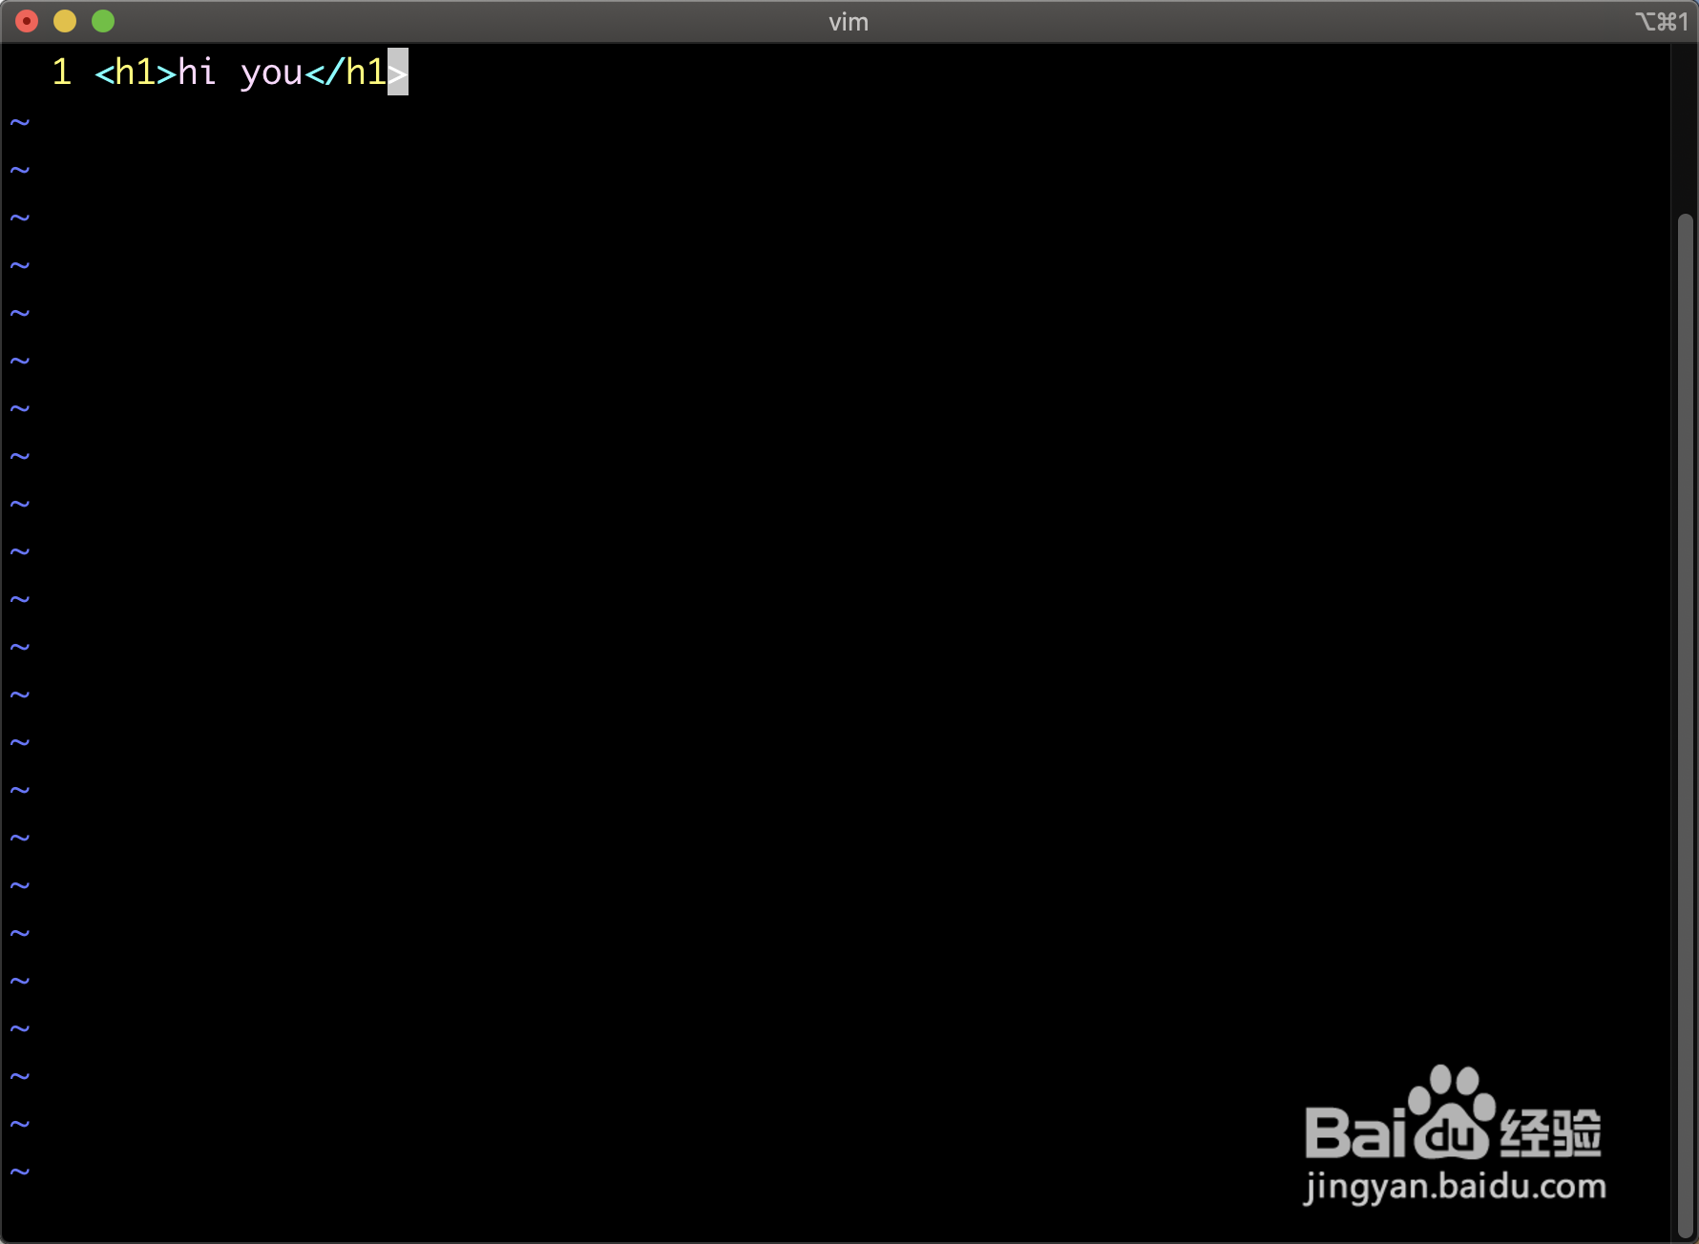Close the vim terminal window
This screenshot has width=1699, height=1244.
pos(27,21)
